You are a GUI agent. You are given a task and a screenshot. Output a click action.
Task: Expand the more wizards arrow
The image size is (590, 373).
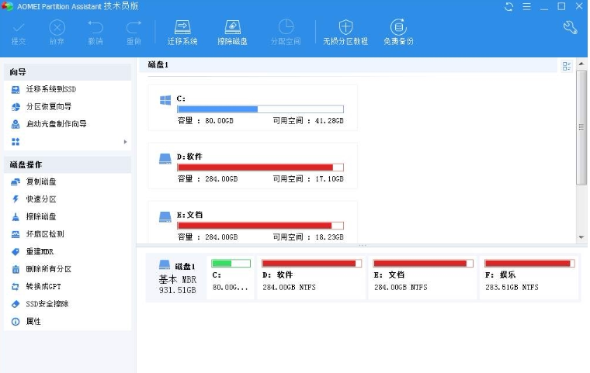(125, 142)
